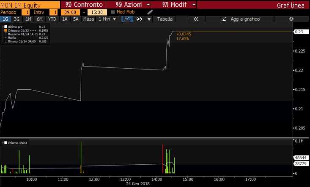Image resolution: width=310 pixels, height=187 pixels.
Task: Click the 28779 volume average label
Action: pyautogui.click(x=301, y=163)
